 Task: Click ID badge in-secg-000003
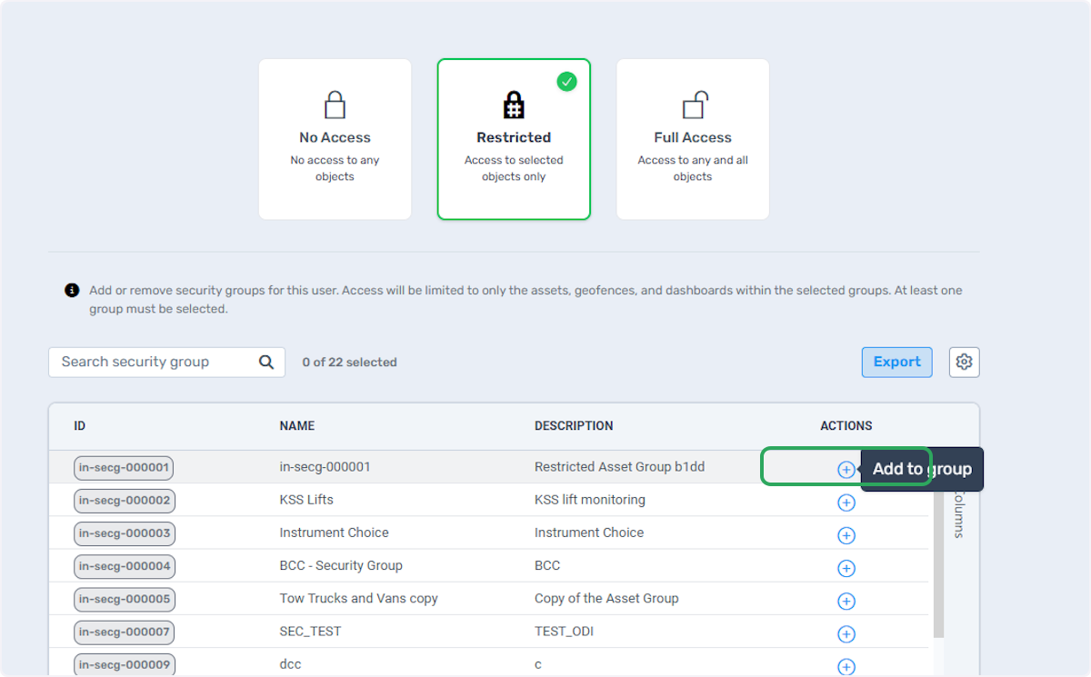point(125,533)
